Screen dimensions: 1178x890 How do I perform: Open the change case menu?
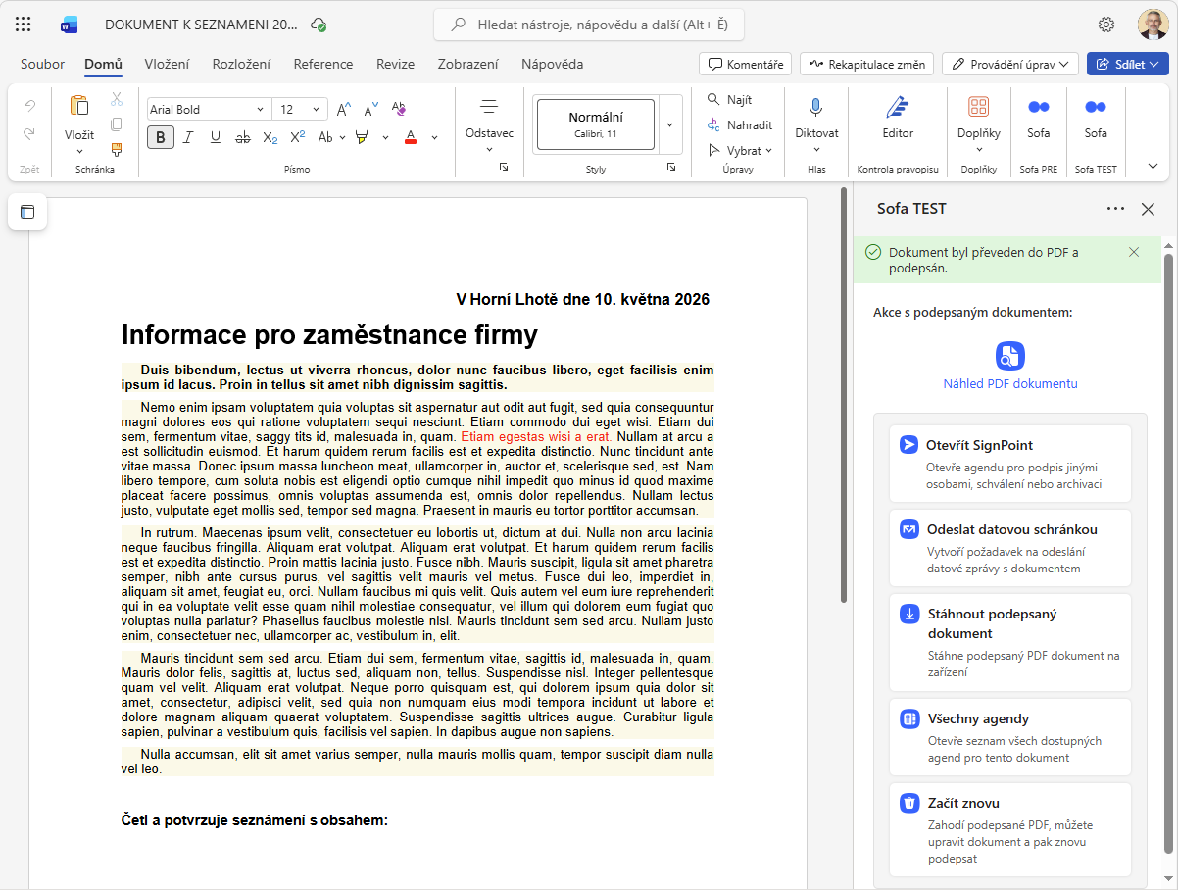[x=329, y=137]
